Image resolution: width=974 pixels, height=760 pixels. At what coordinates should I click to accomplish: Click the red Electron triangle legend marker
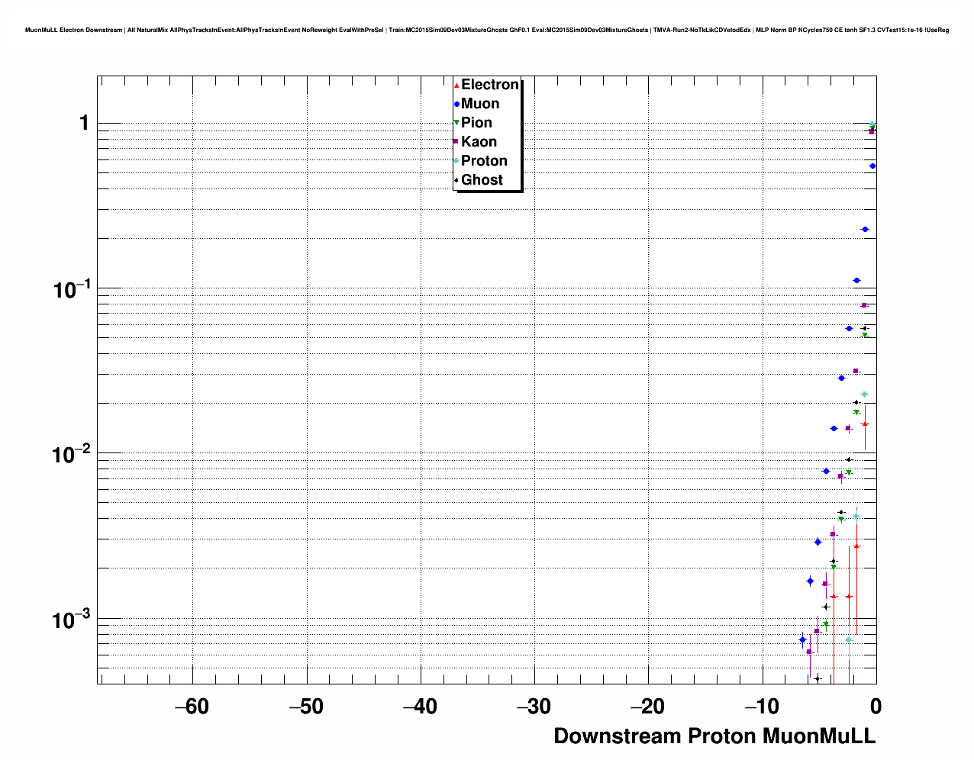point(456,85)
